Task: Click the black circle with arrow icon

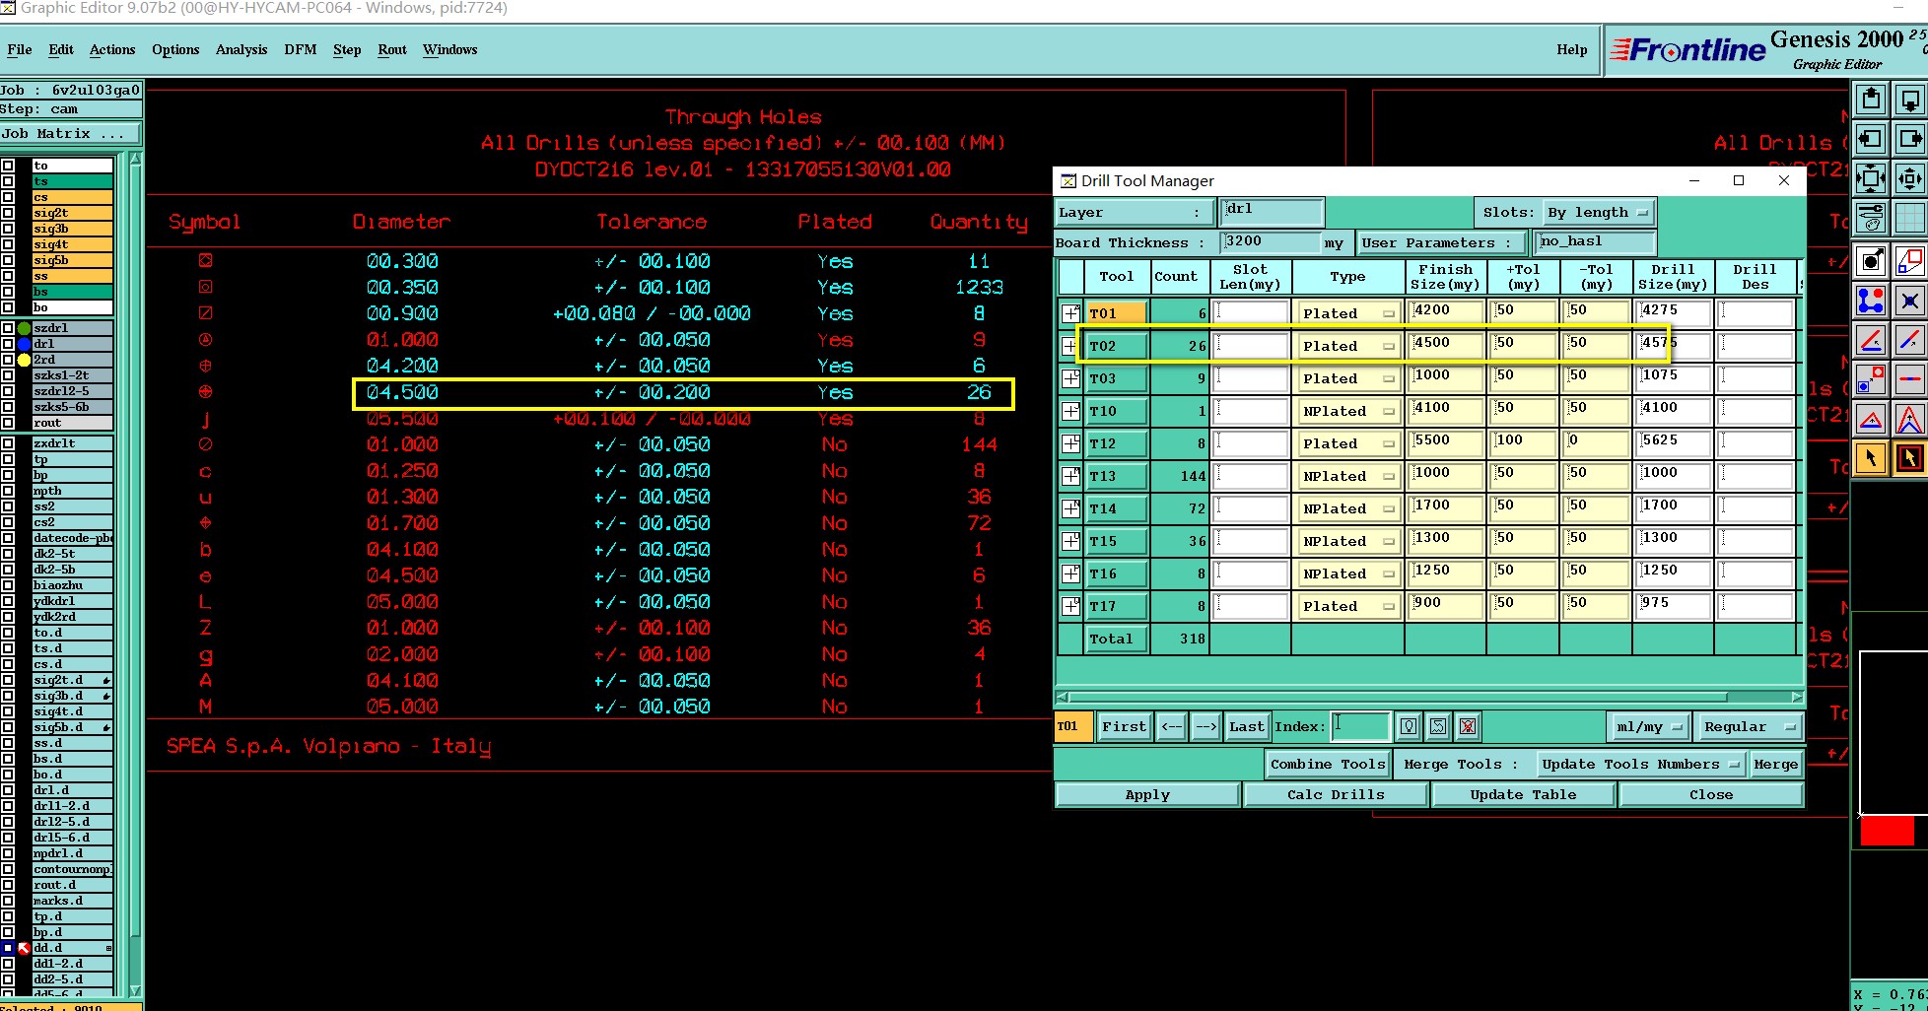Action: 1871,261
